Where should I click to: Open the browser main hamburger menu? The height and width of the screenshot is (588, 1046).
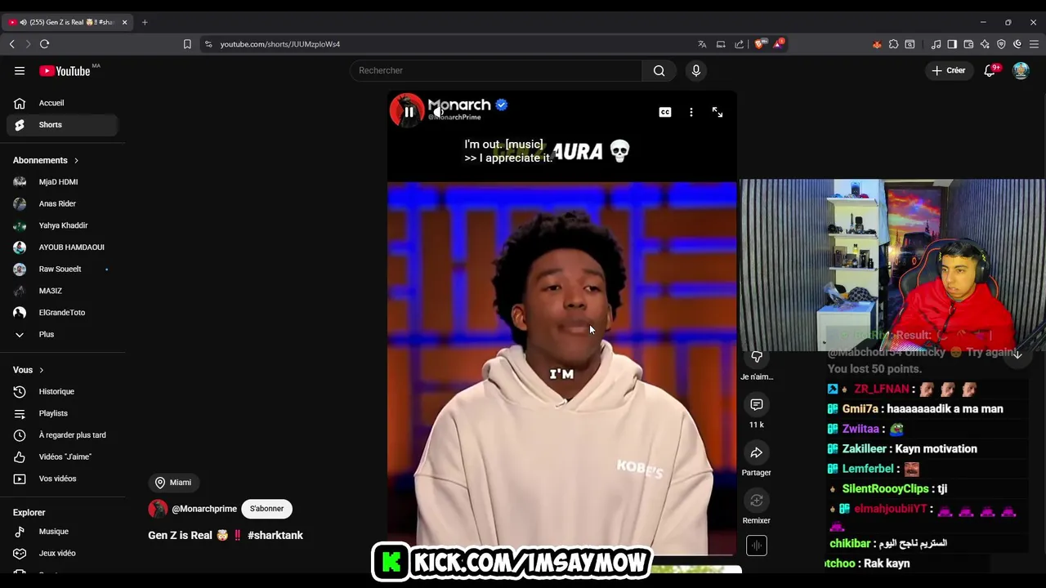[x=1034, y=44]
